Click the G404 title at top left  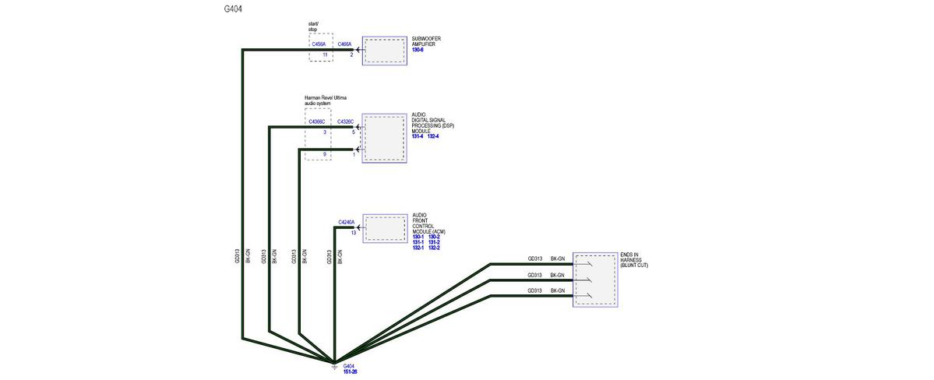point(233,9)
